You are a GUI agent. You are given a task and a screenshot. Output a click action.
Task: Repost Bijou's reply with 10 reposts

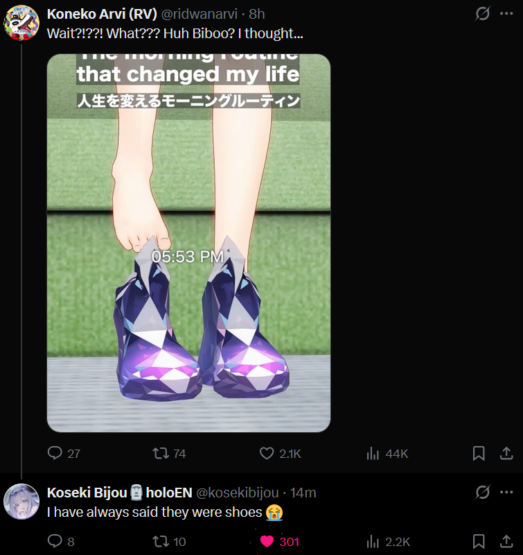169,542
